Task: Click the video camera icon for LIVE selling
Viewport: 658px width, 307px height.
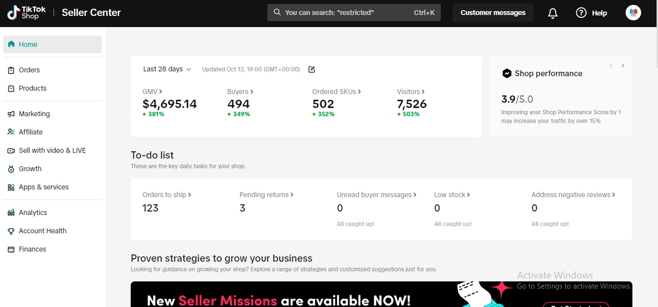Action: click(11, 150)
